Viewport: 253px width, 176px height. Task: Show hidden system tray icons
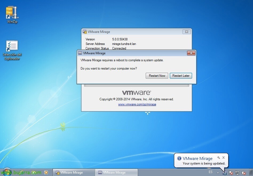click(218, 173)
